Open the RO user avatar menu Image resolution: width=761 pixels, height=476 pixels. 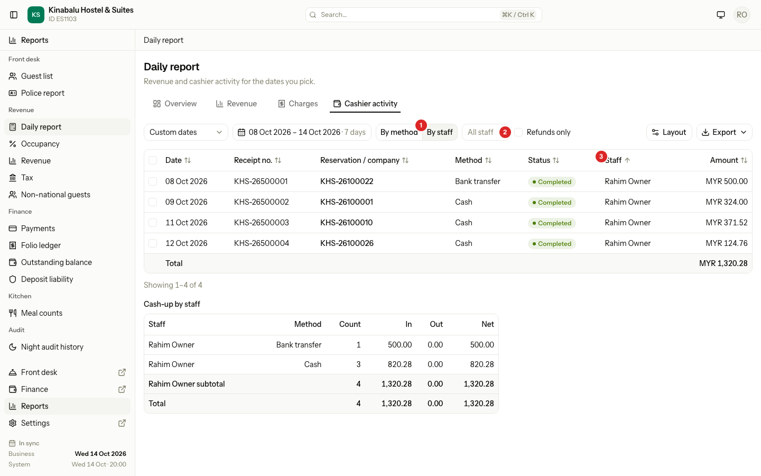742,15
